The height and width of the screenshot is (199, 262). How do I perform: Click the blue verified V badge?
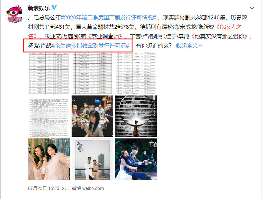(54, 8)
